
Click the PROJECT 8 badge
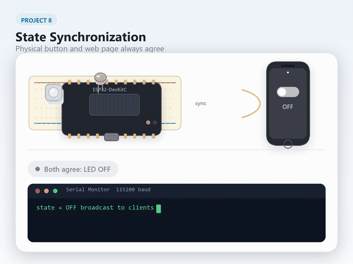[x=36, y=20]
